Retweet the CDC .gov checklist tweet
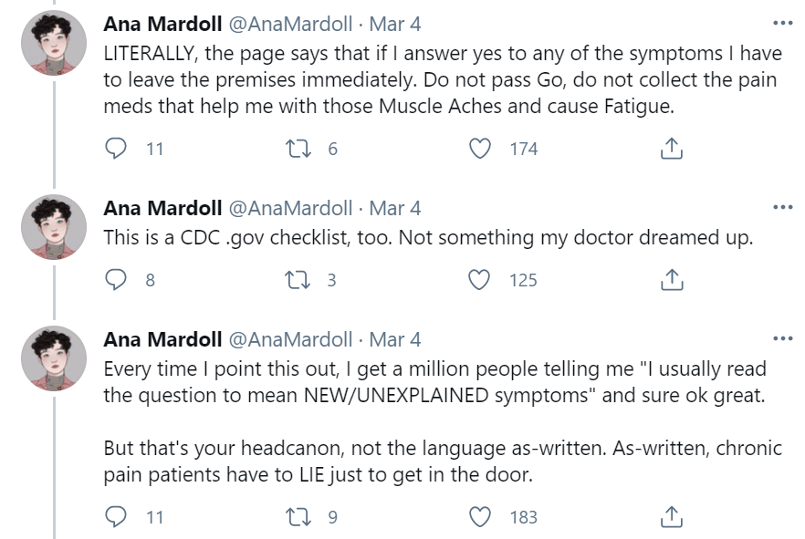The width and height of the screenshot is (805, 539). tap(298, 280)
